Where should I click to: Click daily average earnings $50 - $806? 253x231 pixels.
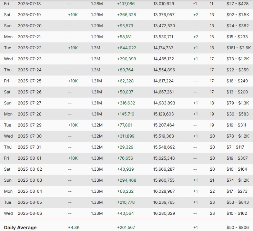237,228
